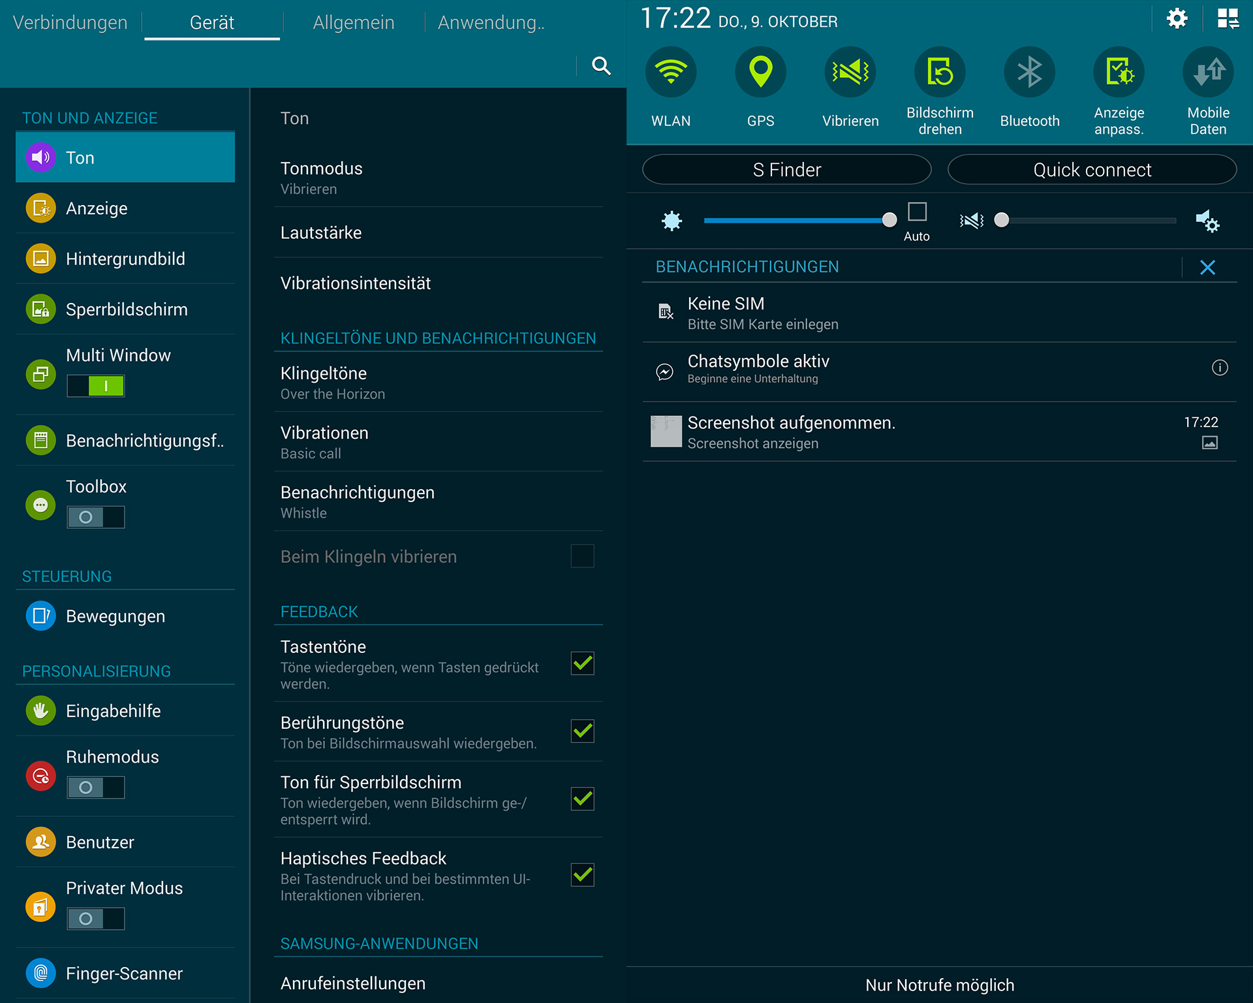
Task: Select Ton in the sidebar
Action: tap(125, 157)
